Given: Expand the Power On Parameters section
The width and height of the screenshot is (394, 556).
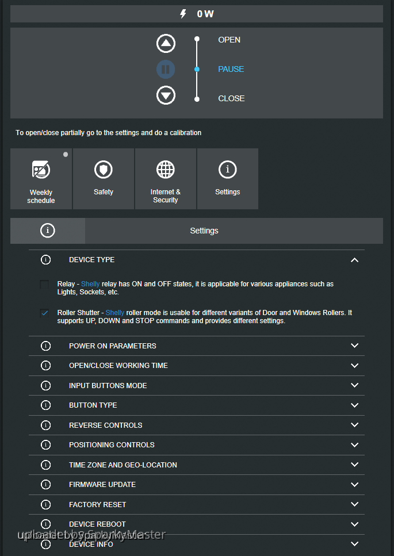Looking at the screenshot, I should pos(354,346).
